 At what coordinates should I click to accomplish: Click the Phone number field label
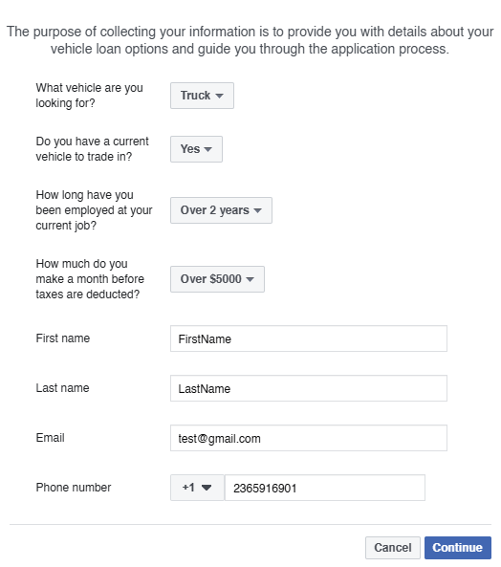pos(74,488)
